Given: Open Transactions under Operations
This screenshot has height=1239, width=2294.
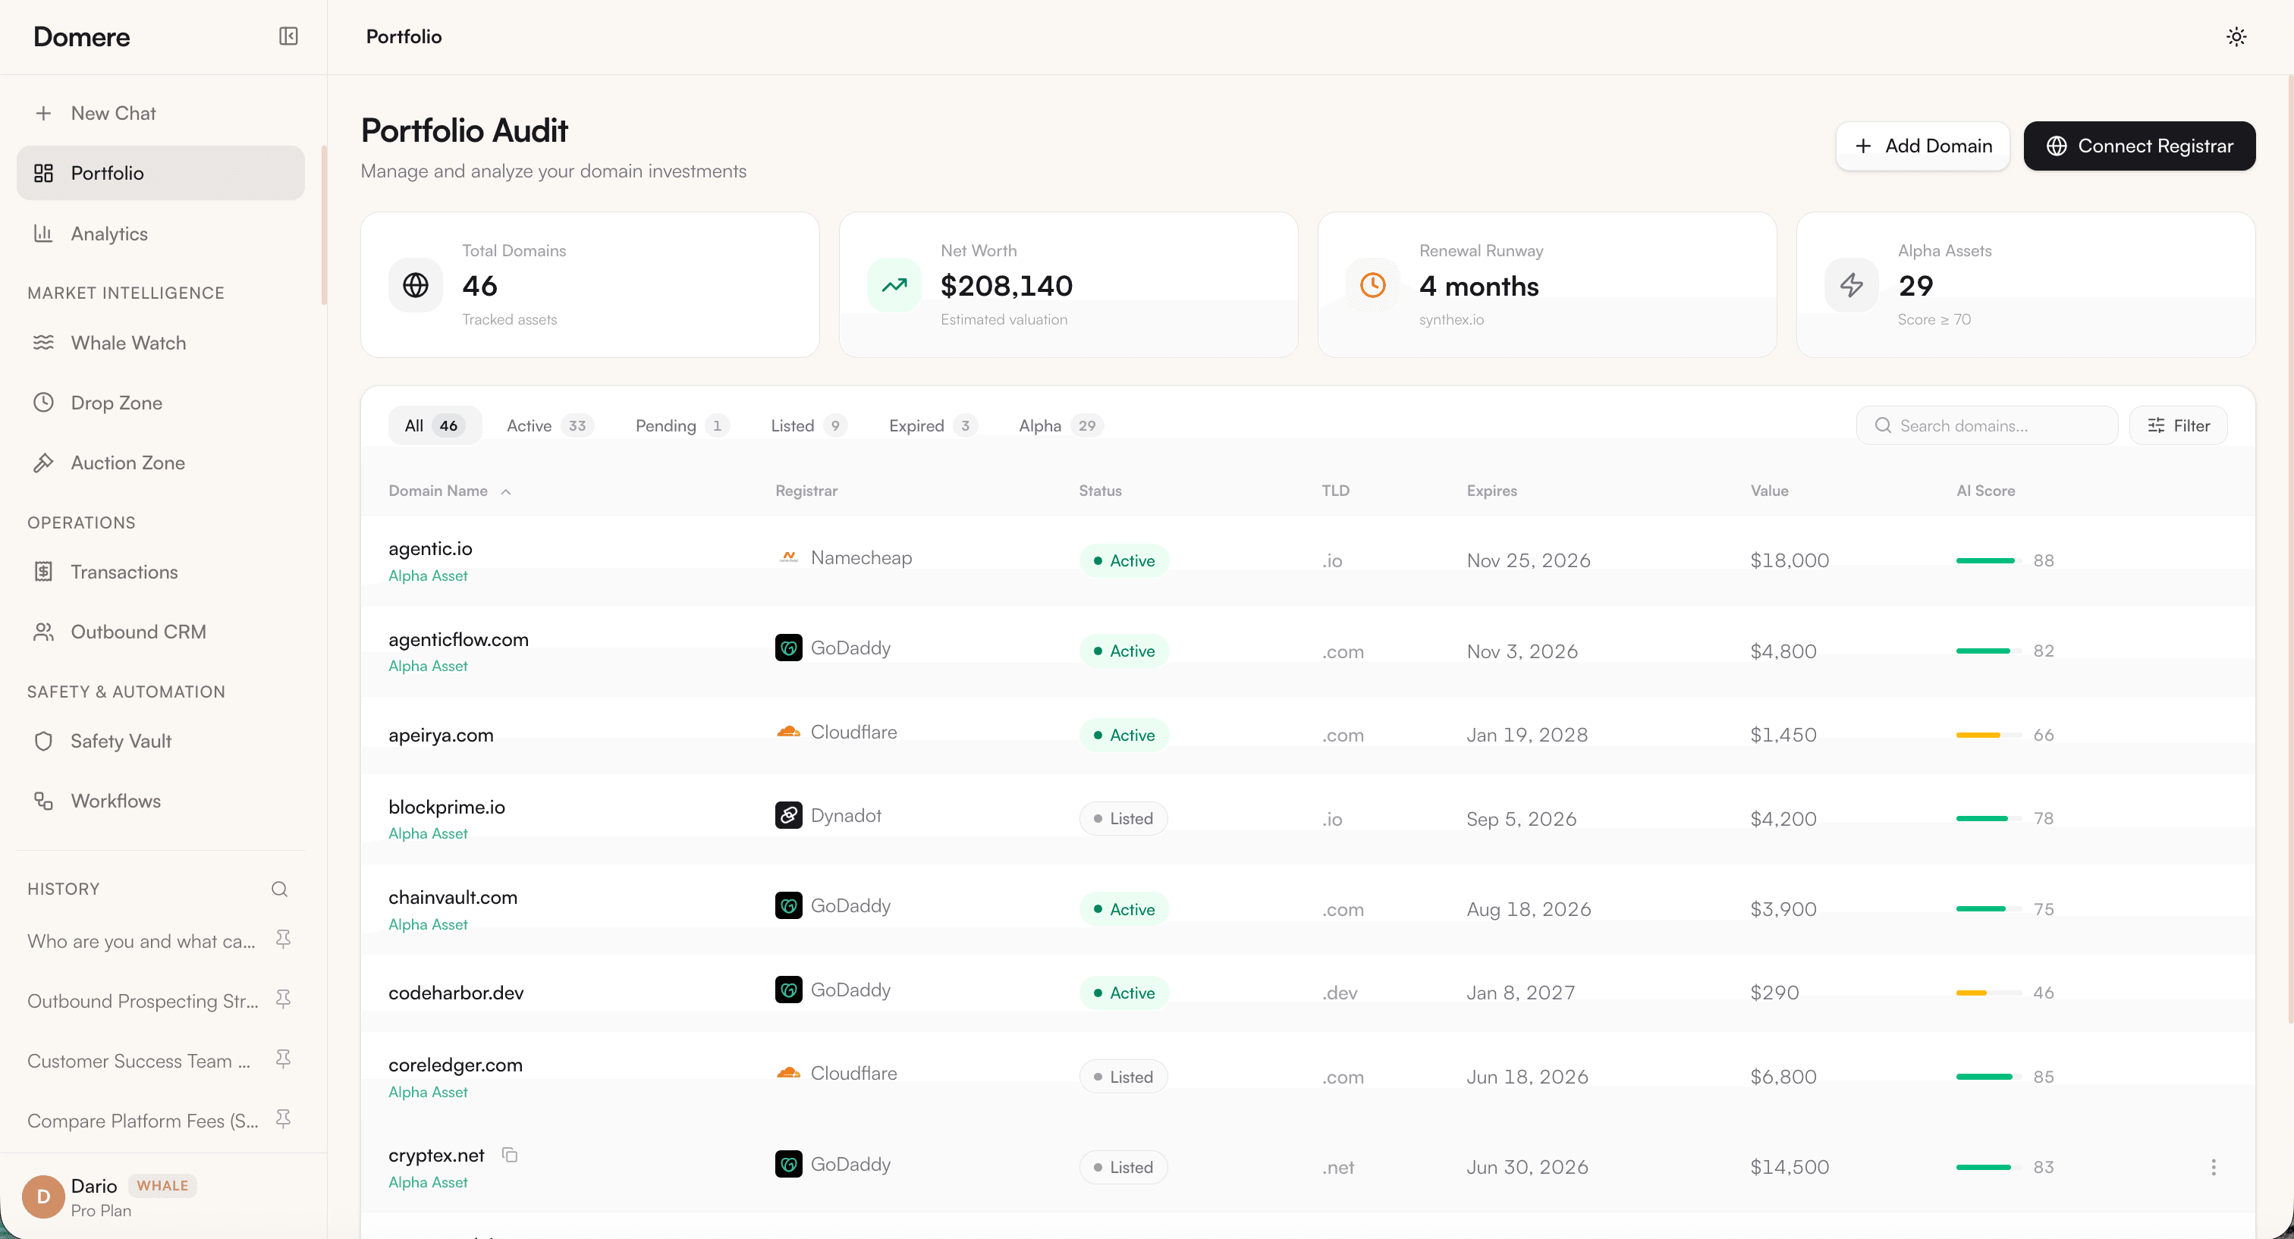Looking at the screenshot, I should (124, 572).
